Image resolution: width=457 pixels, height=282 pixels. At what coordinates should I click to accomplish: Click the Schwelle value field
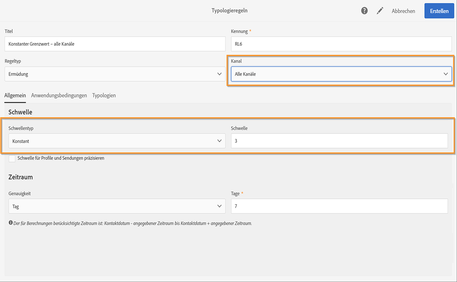point(339,141)
